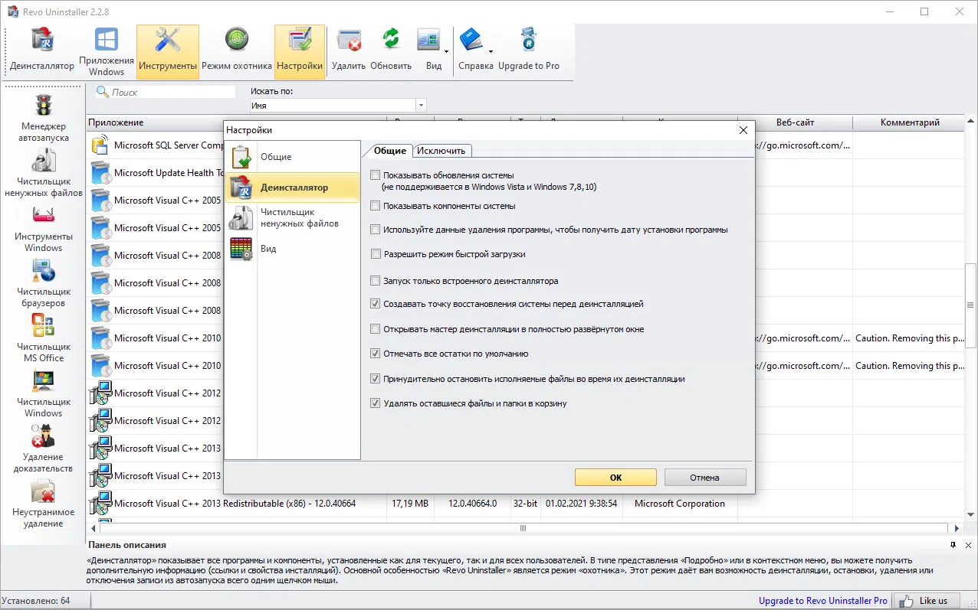Switch to the Исключить tab

coord(441,151)
